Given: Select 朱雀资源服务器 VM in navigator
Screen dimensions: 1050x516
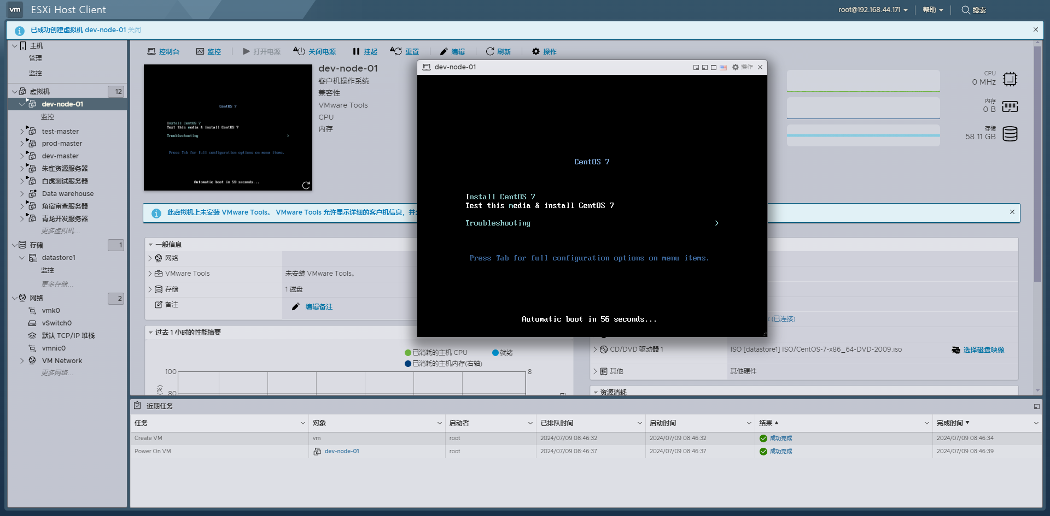Looking at the screenshot, I should [65, 169].
